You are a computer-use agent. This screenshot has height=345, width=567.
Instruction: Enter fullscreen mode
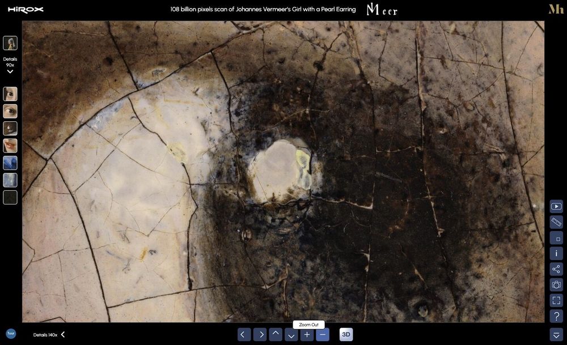tap(556, 300)
